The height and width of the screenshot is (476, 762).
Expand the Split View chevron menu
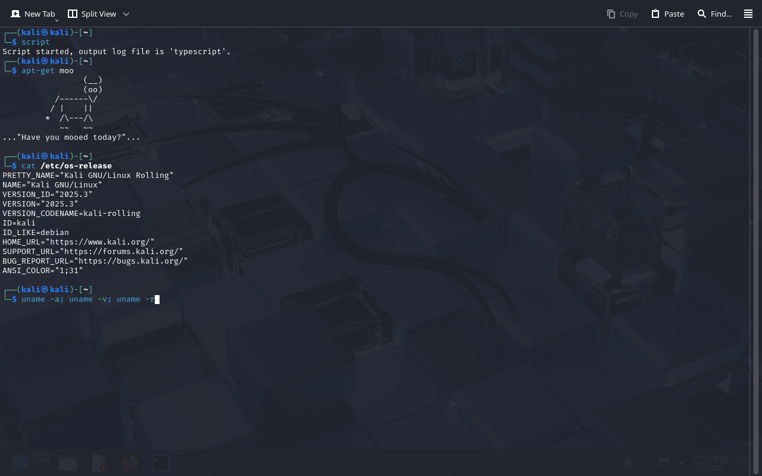pos(126,14)
